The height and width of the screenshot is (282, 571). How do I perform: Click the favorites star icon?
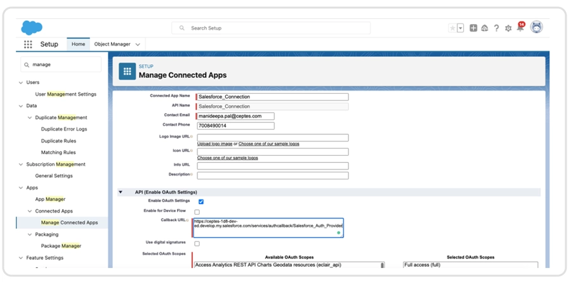452,29
